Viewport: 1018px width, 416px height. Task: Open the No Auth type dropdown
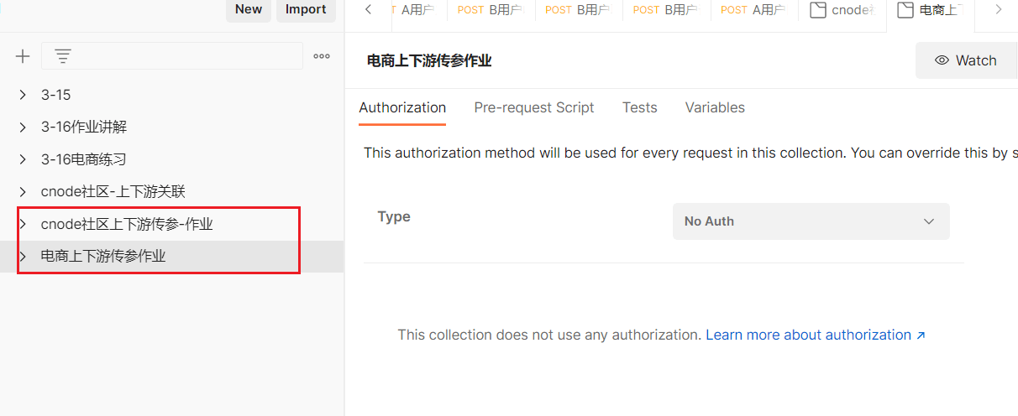[811, 221]
